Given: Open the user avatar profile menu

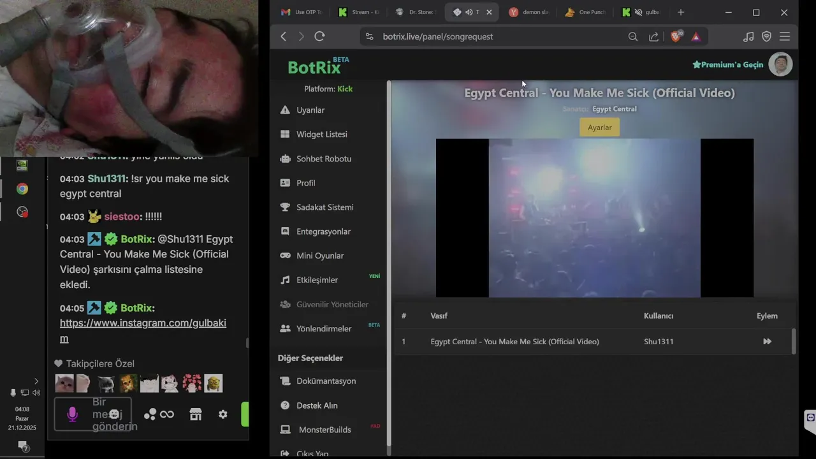Looking at the screenshot, I should (x=780, y=64).
